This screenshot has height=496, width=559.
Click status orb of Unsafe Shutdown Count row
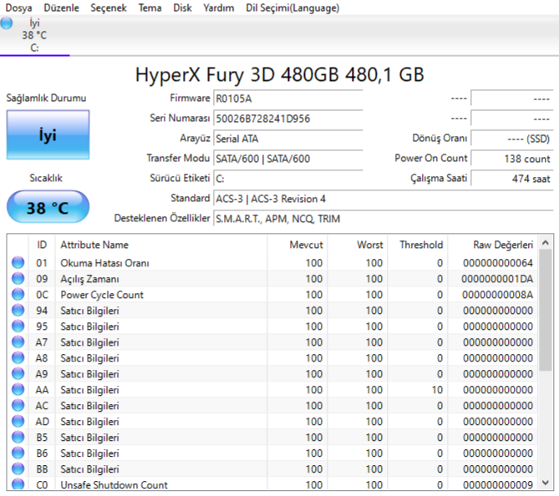pyautogui.click(x=18, y=485)
